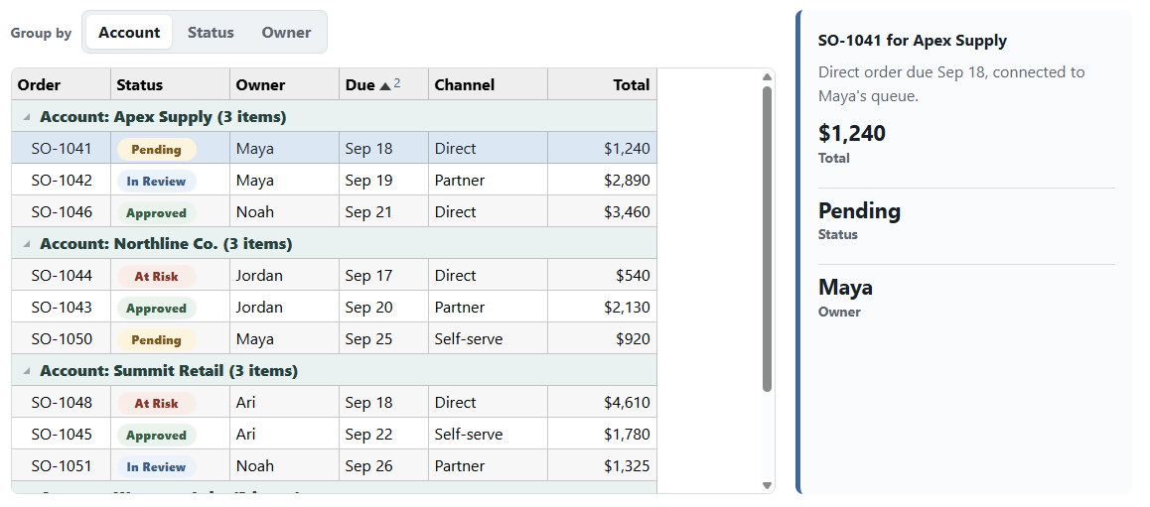
Task: Sort by the Channel column header
Action: pyautogui.click(x=488, y=84)
